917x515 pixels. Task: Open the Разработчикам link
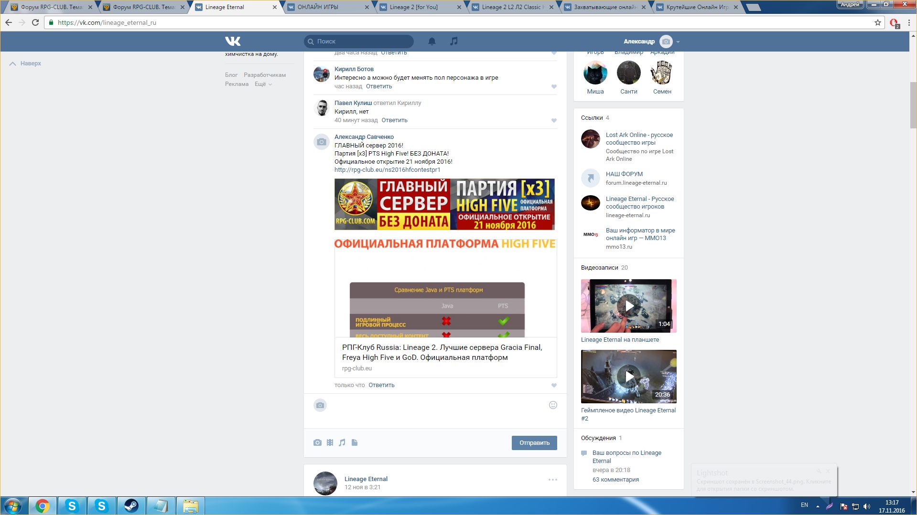[x=265, y=75]
